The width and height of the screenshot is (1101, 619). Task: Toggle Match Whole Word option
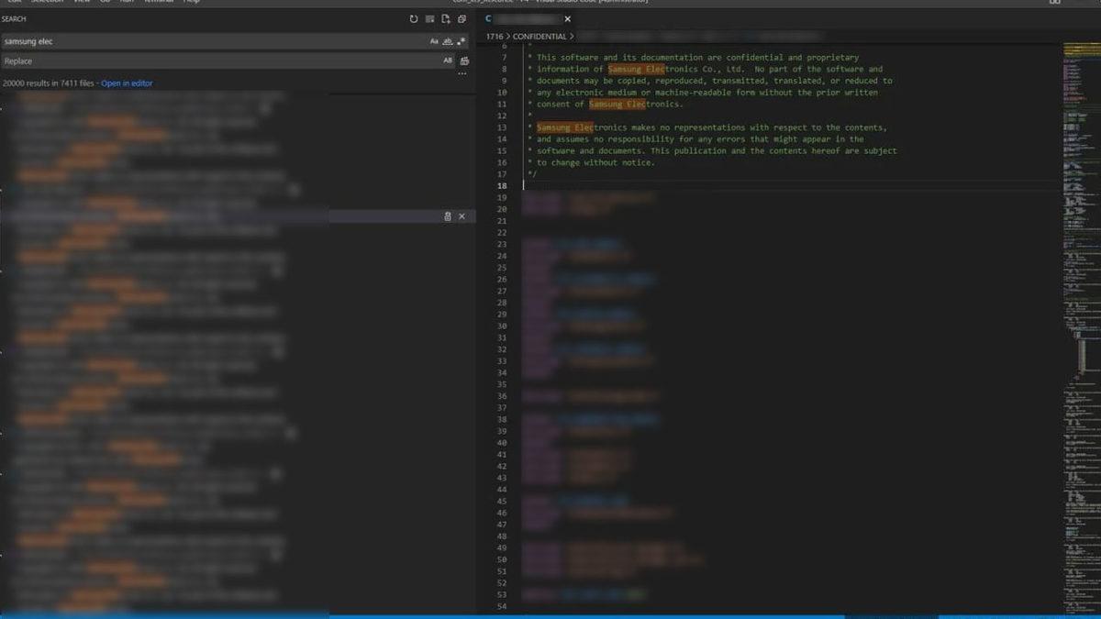448,41
